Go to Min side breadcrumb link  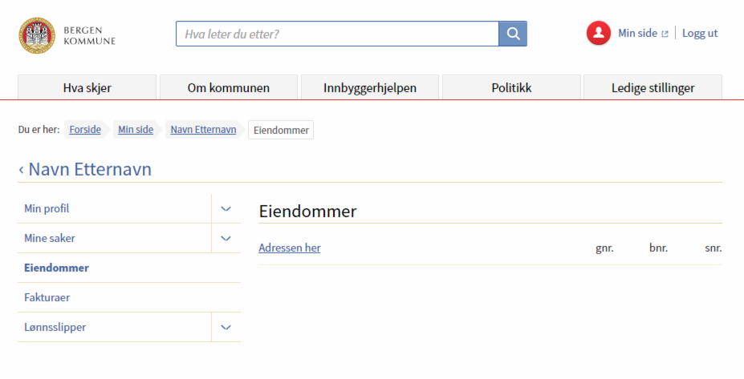tap(136, 130)
